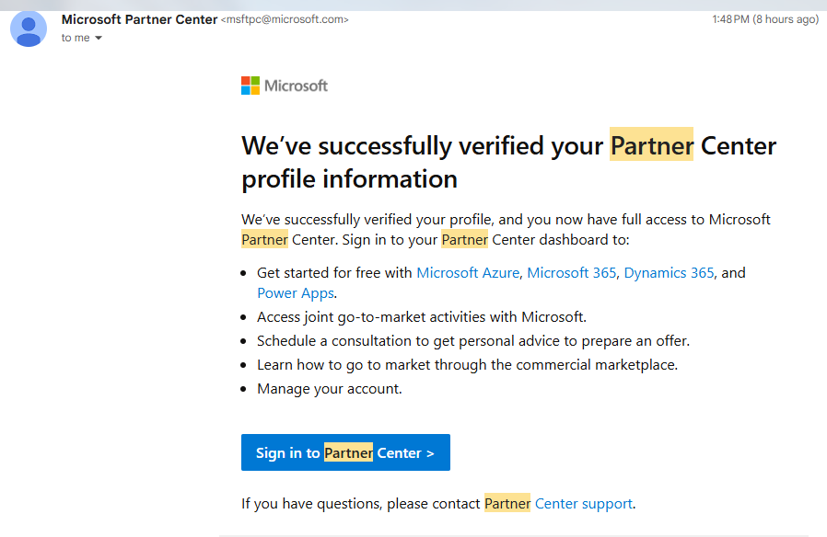Click sender name Microsoft Partner Center

click(x=139, y=19)
